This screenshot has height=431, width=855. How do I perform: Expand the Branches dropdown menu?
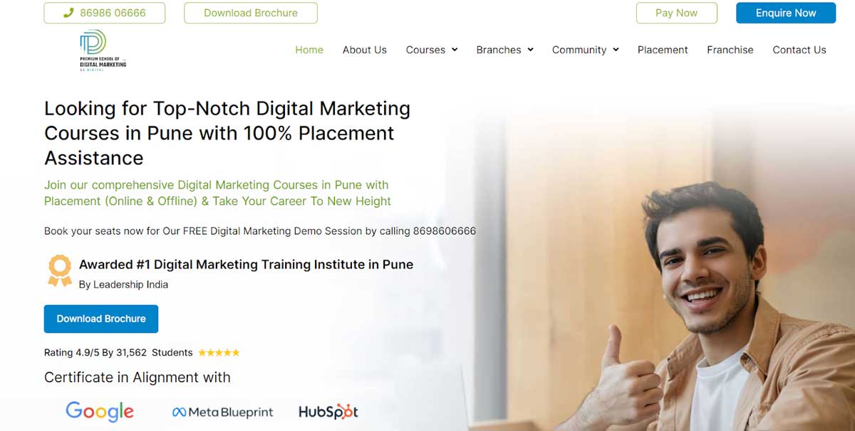tap(504, 50)
